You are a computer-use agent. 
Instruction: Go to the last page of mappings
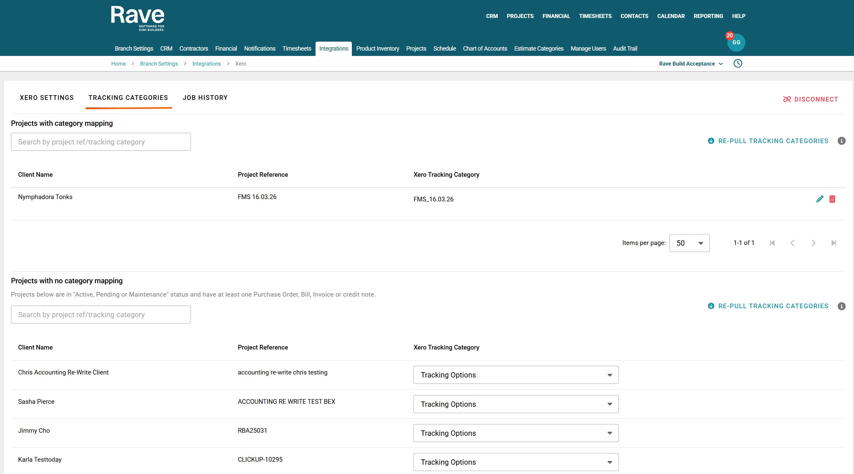coord(833,243)
